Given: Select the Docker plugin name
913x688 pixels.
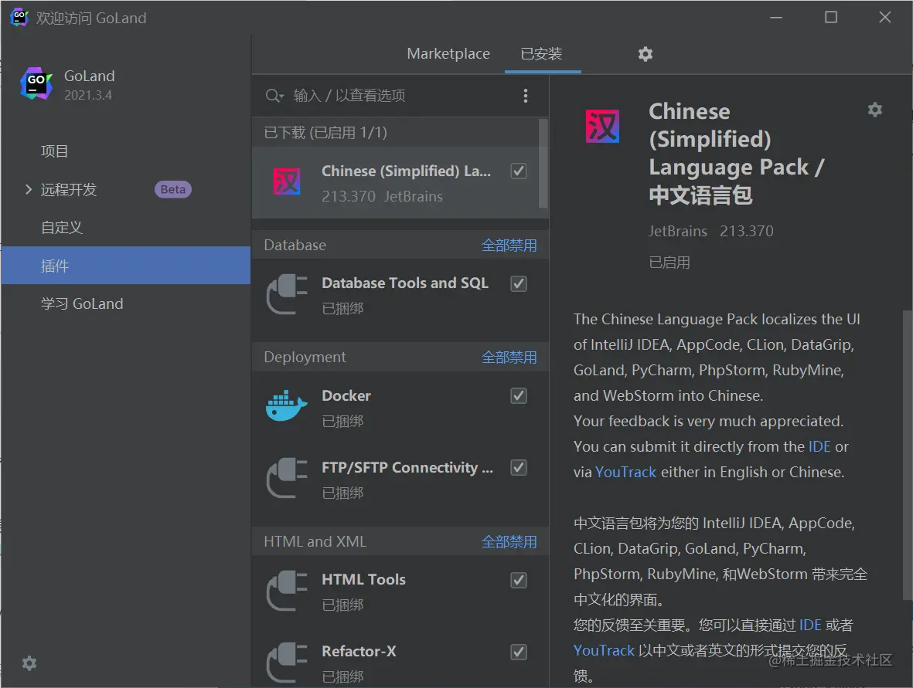Looking at the screenshot, I should click(x=346, y=395).
